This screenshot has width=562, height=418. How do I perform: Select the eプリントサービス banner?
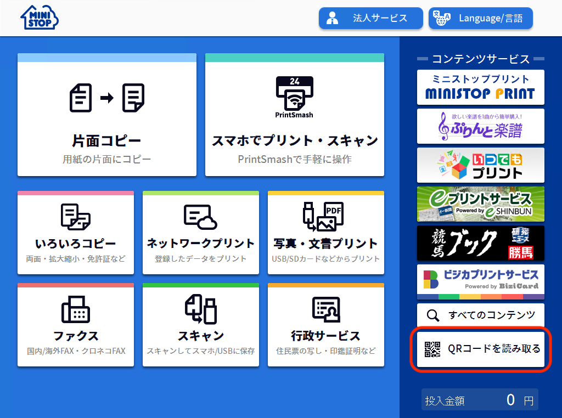480,204
